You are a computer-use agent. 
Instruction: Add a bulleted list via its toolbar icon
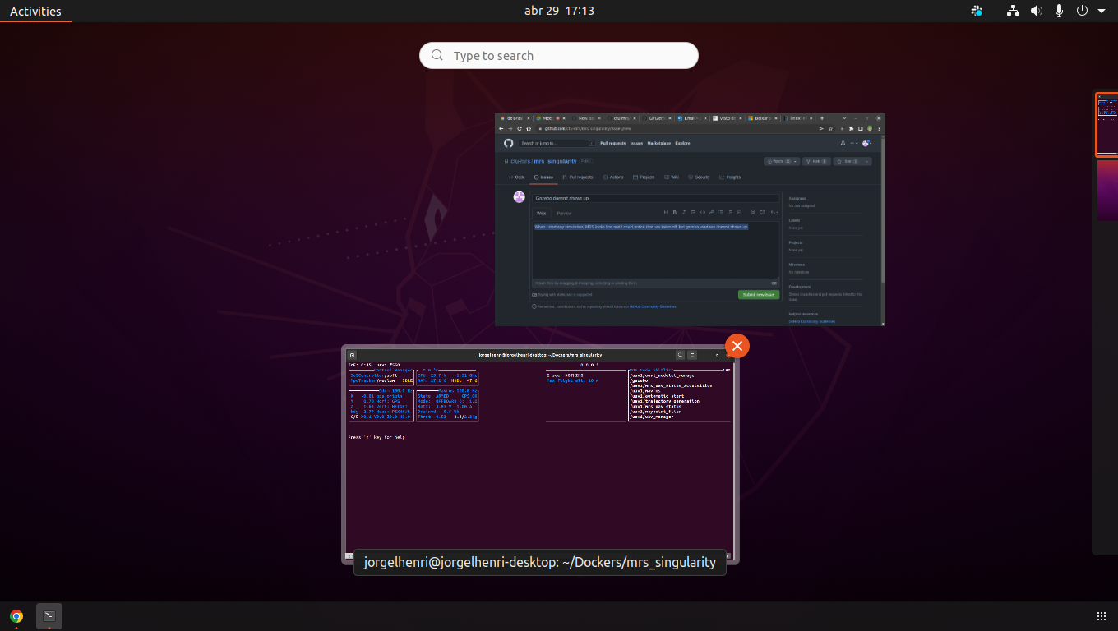coord(721,212)
